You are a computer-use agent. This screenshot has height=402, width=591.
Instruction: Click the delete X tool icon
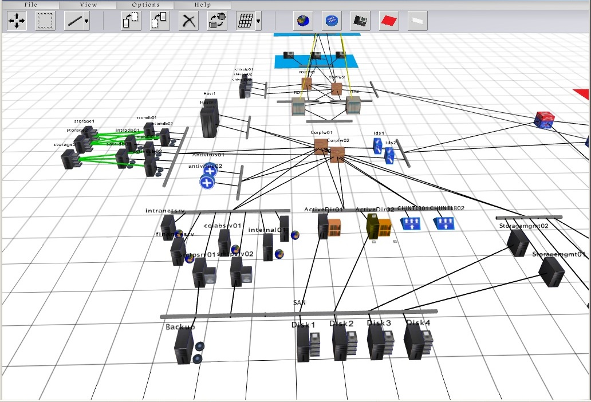pyautogui.click(x=188, y=21)
